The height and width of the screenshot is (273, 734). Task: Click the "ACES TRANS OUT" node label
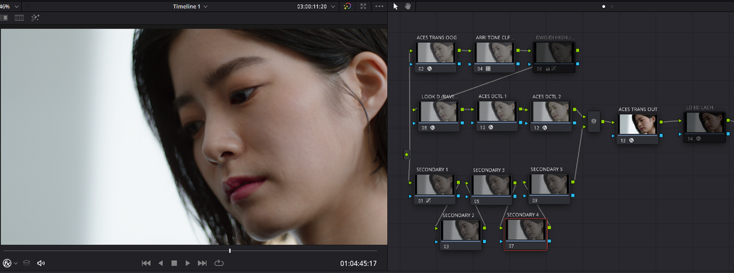(x=638, y=109)
